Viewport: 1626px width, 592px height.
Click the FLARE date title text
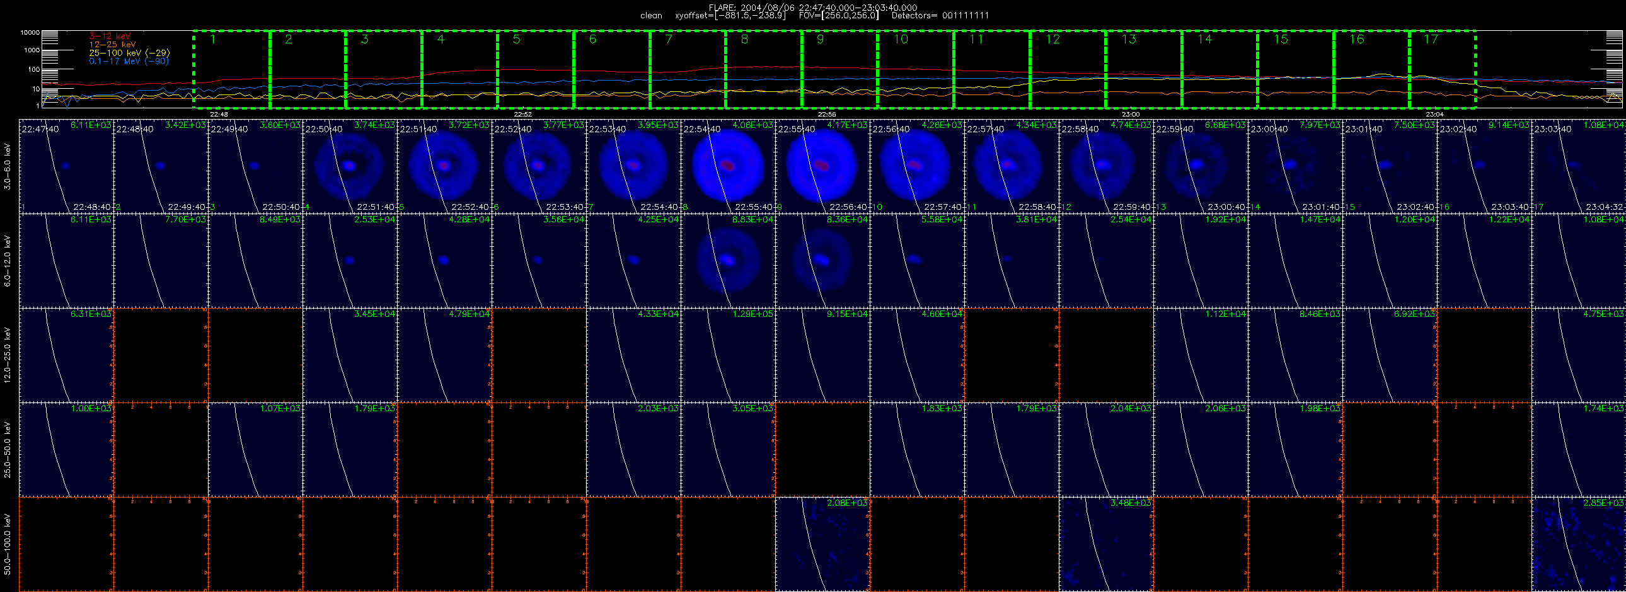813,8
